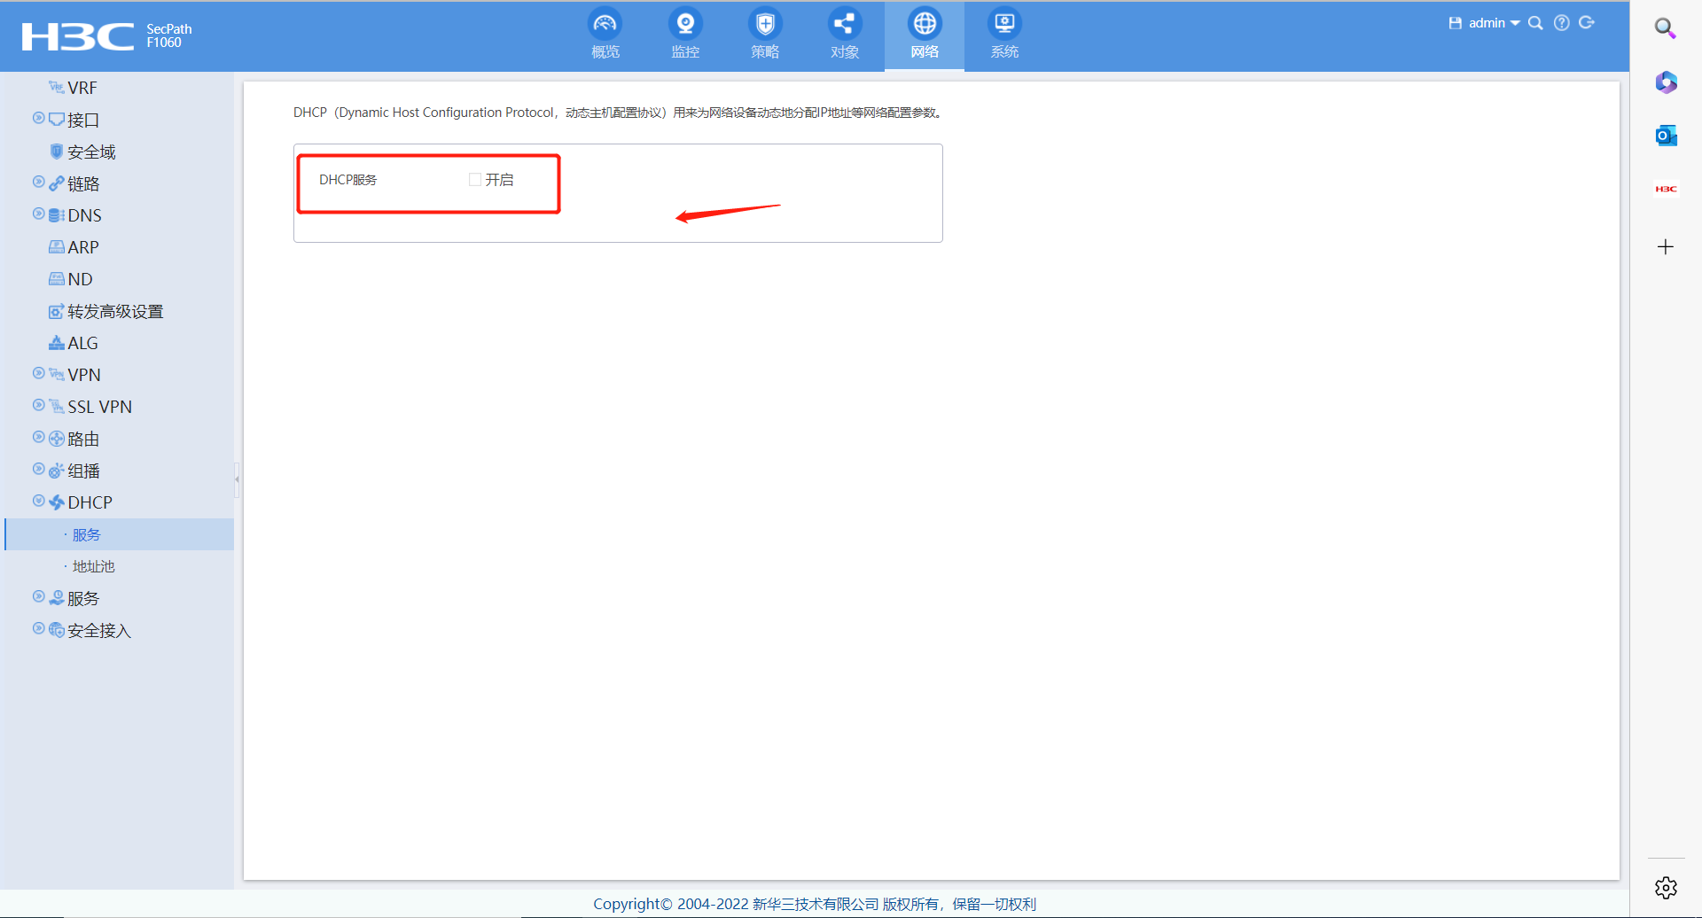Click the H3C SecPath logo
The height and width of the screenshot is (918, 1702).
point(106,35)
